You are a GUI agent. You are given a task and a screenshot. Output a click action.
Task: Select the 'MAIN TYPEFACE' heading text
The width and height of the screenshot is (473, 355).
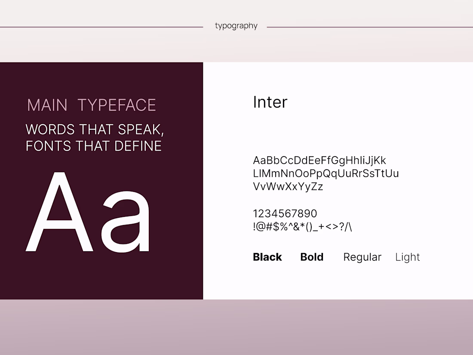(x=92, y=105)
